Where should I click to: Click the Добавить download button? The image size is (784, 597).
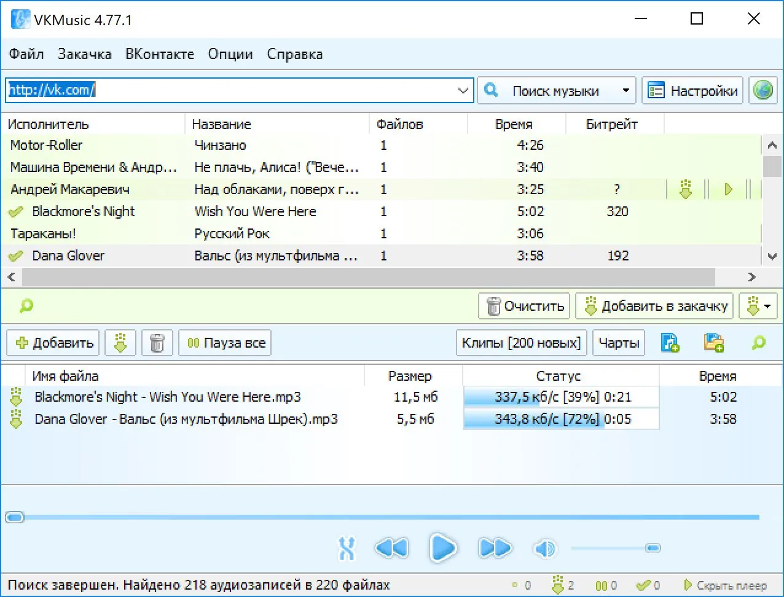[x=53, y=343]
